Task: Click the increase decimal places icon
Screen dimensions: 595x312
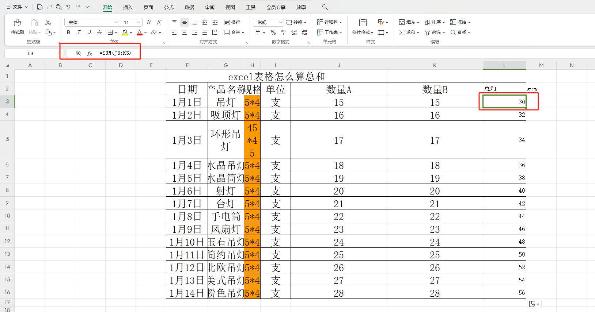Action: coord(294,32)
